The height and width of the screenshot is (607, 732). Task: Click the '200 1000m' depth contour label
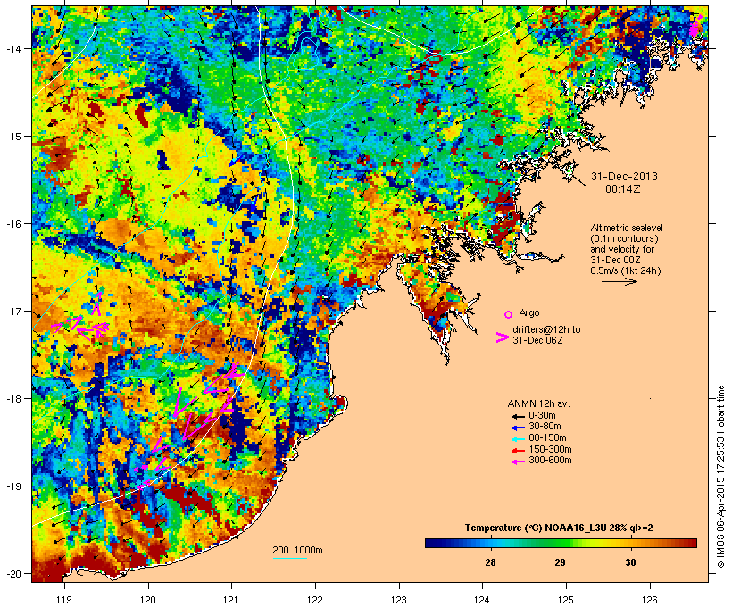pos(297,550)
